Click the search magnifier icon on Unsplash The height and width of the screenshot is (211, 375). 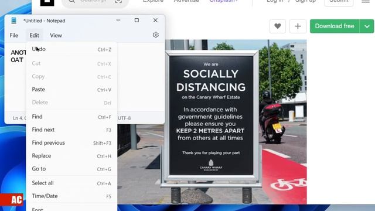pos(71,1)
